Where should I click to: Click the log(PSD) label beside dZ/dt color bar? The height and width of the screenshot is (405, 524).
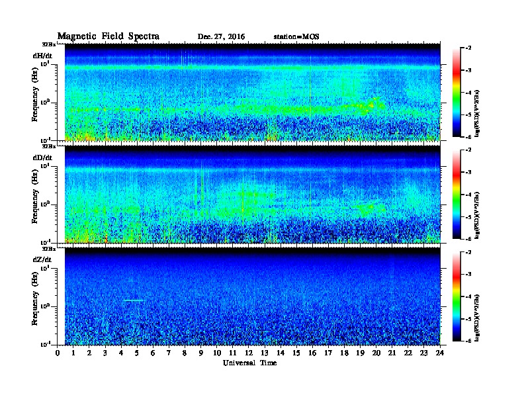coord(478,318)
